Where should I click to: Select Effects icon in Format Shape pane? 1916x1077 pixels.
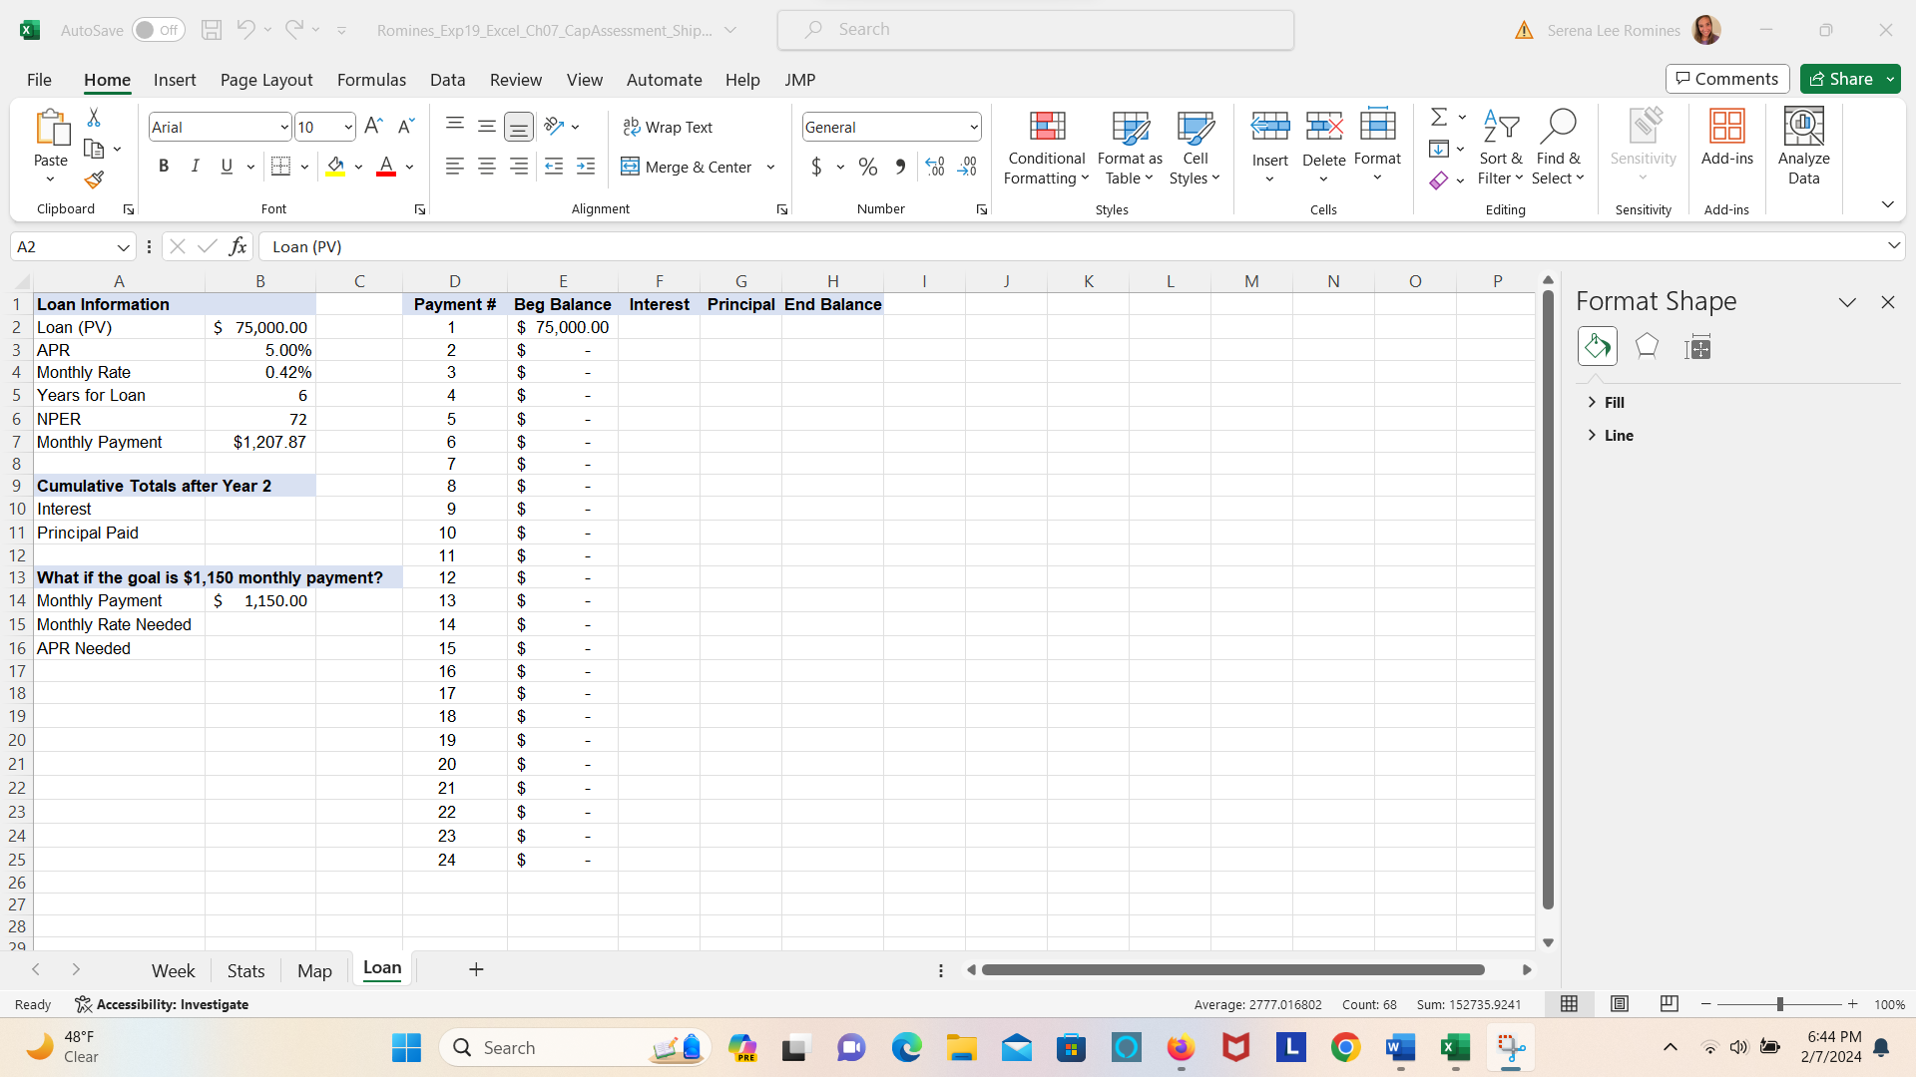tap(1647, 347)
